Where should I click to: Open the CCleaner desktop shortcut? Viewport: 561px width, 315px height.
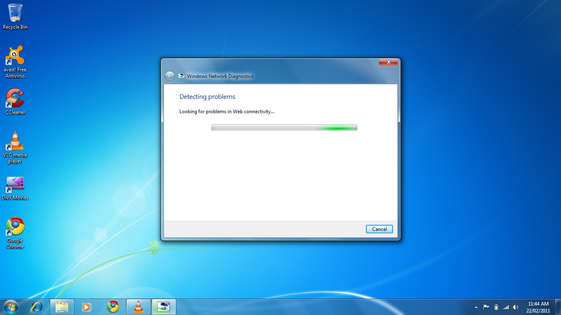point(15,102)
